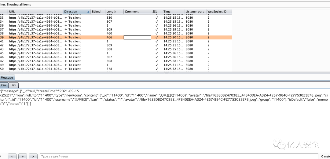Open the filter bar showing all items
This screenshot has width=330, height=159.
[x=165, y=4]
